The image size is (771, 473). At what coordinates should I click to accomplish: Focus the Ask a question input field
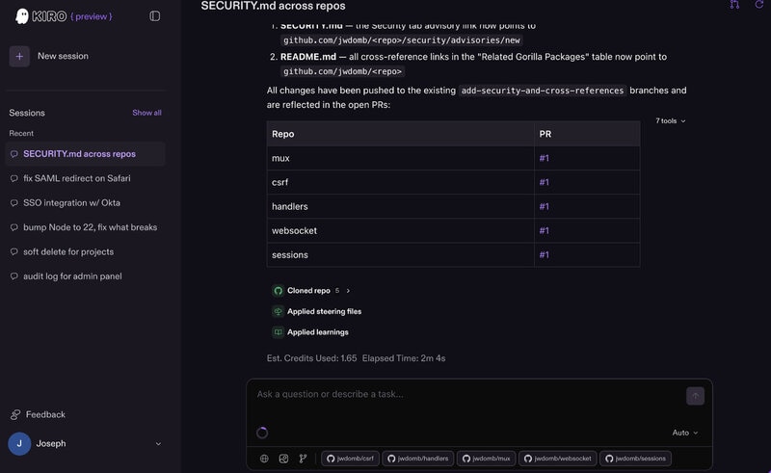467,394
